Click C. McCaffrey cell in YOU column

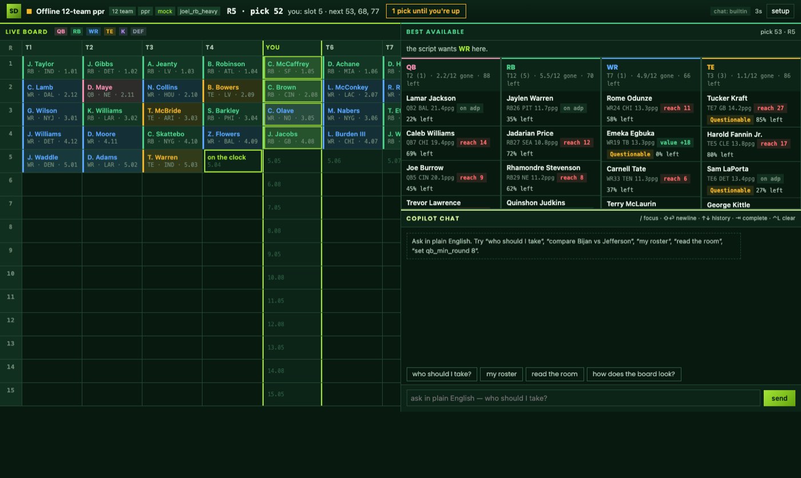tap(292, 67)
